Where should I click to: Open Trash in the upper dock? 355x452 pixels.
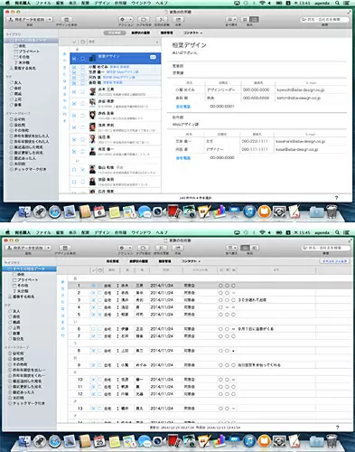332,212
